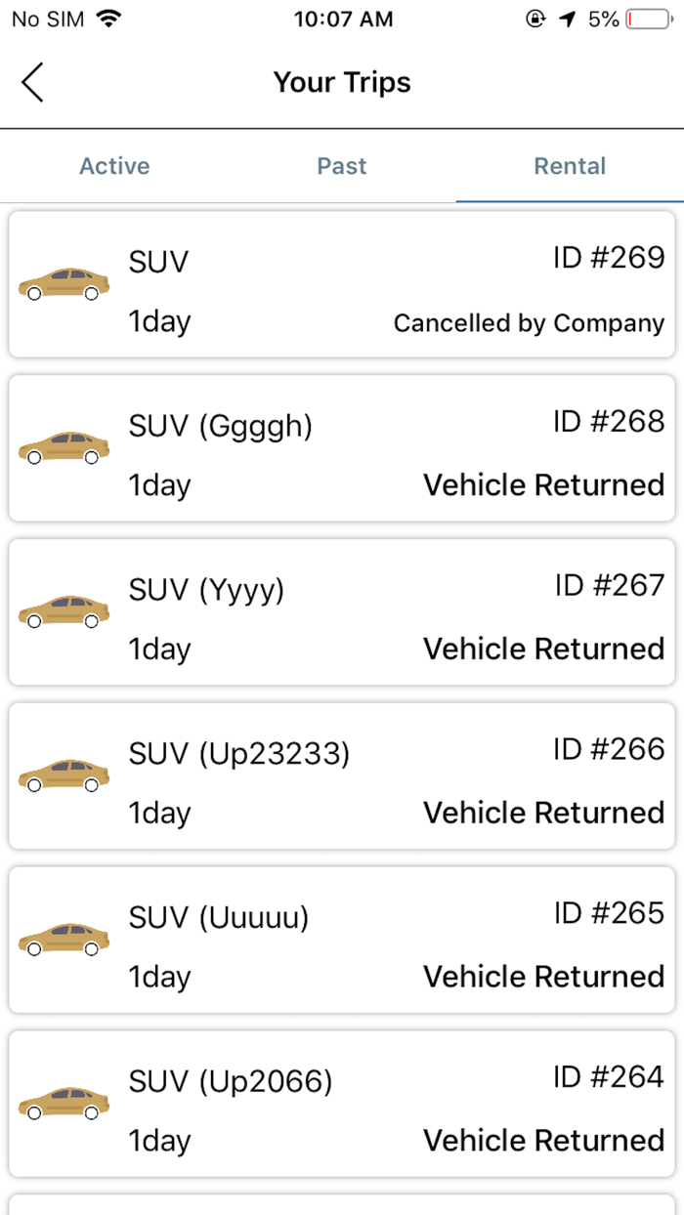This screenshot has width=684, height=1215.
Task: Tap the 1day duration on trip #266
Action: coord(159,813)
